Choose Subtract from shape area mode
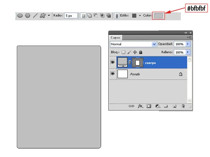 [x=96, y=16]
